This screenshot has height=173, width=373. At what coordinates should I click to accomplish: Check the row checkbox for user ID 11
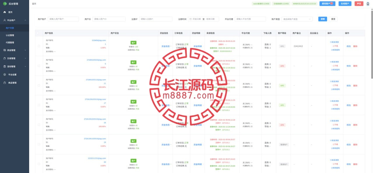39,85
